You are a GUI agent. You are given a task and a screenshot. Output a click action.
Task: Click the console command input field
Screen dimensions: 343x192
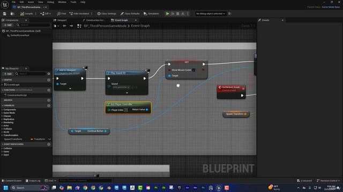coord(85,181)
